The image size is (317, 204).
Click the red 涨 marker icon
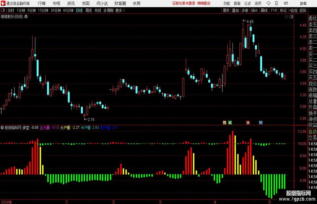(248, 123)
